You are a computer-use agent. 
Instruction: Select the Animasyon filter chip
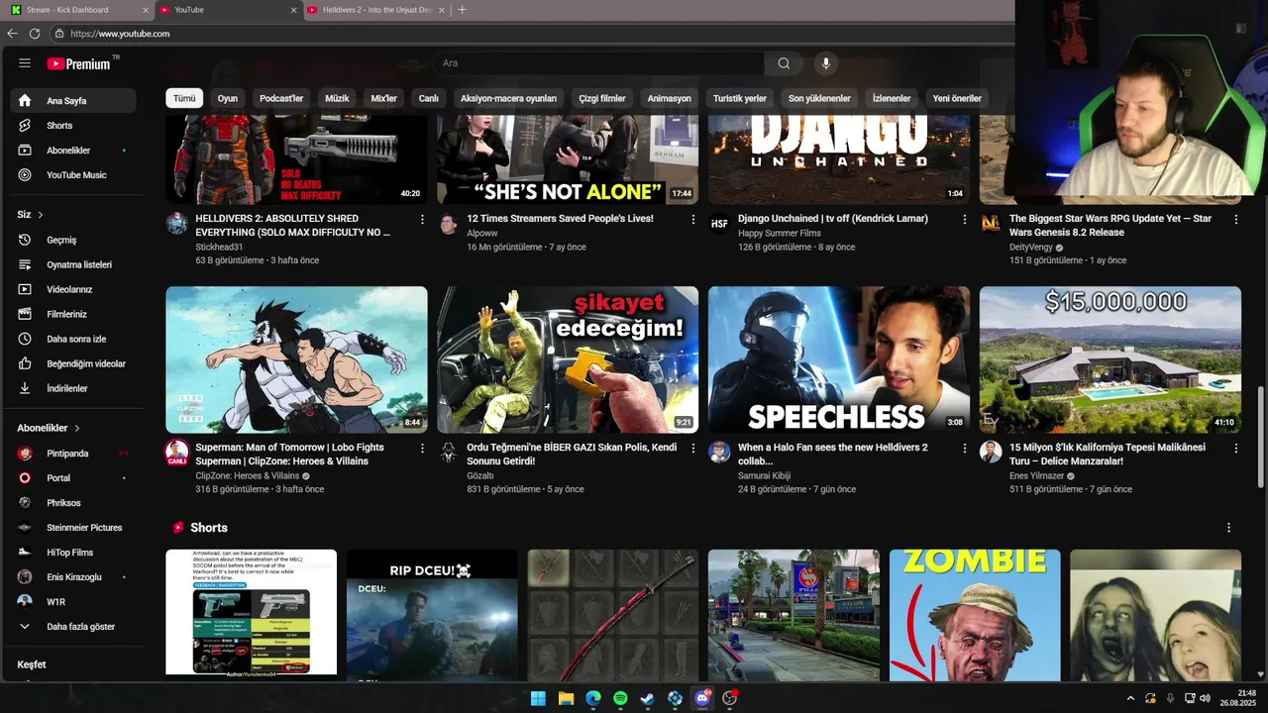click(x=669, y=98)
